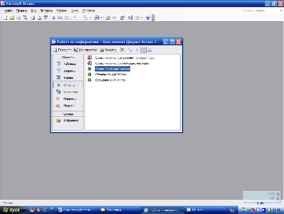Create a new database with toolbar icon
This screenshot has height=214, width=284.
pyautogui.click(x=5, y=17)
